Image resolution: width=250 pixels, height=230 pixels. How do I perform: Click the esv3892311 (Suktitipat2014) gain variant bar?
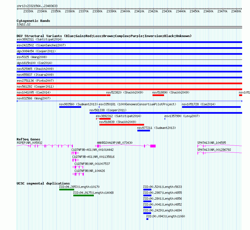[x=129, y=42]
